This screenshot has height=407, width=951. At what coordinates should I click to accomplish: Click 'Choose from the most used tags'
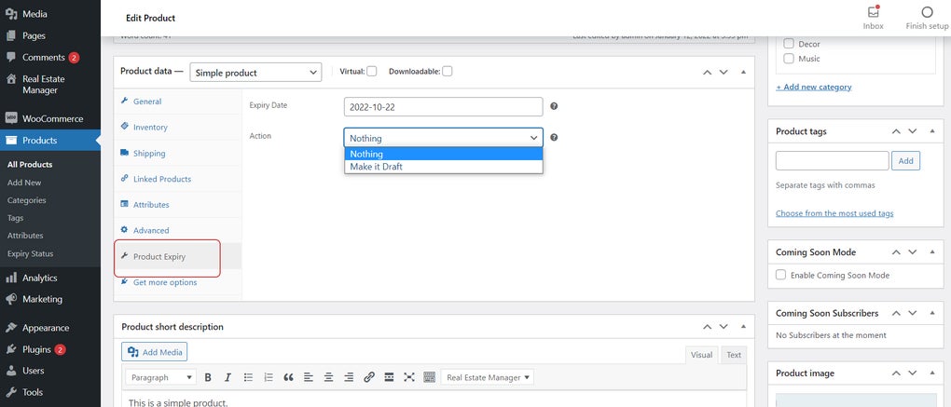point(834,213)
